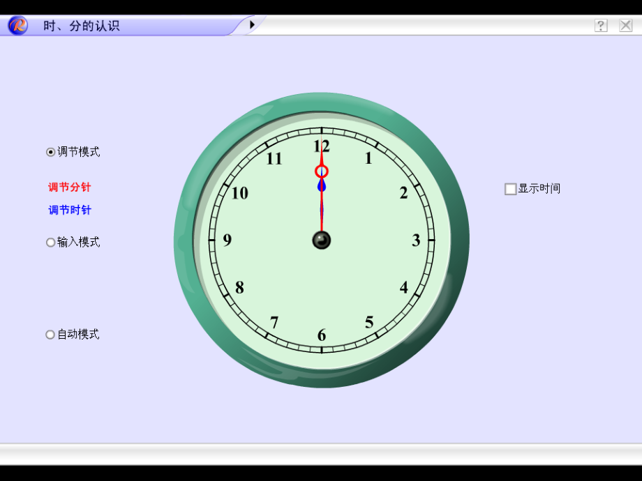Screen dimensions: 642x481
Task: Click the number 9 on the clock face
Action: (x=227, y=240)
